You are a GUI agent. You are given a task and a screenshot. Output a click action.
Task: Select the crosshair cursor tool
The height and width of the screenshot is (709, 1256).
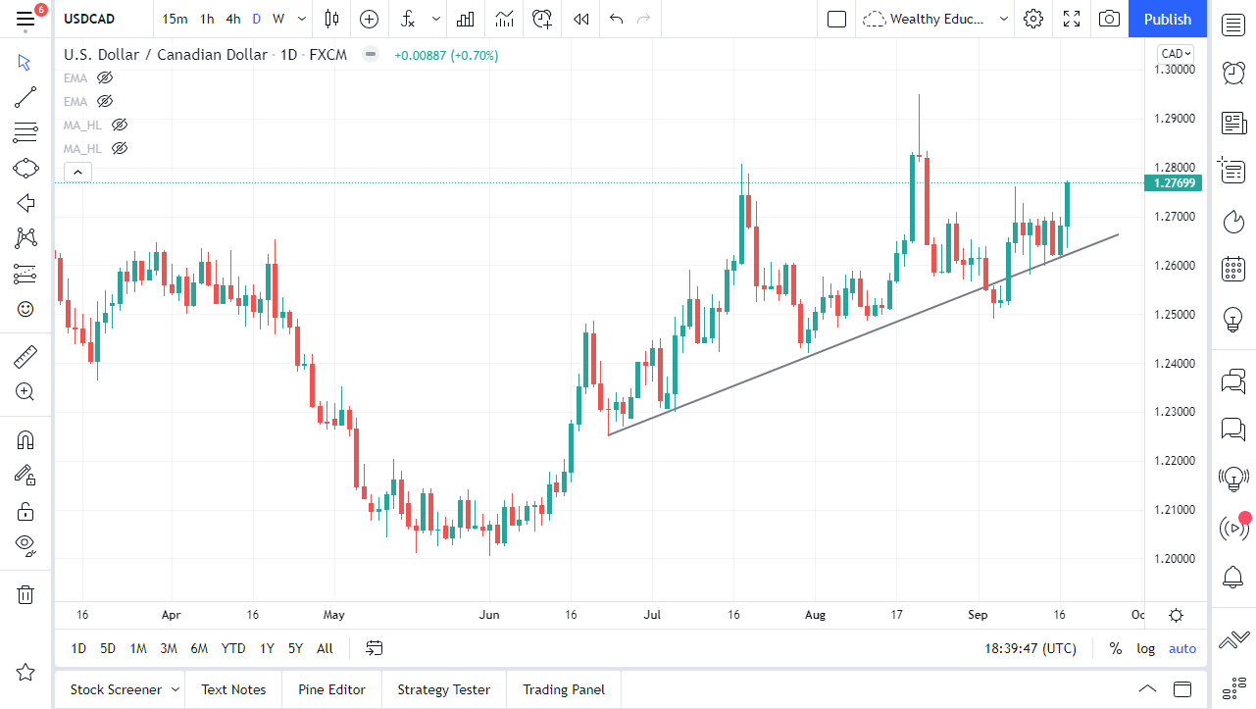25,62
